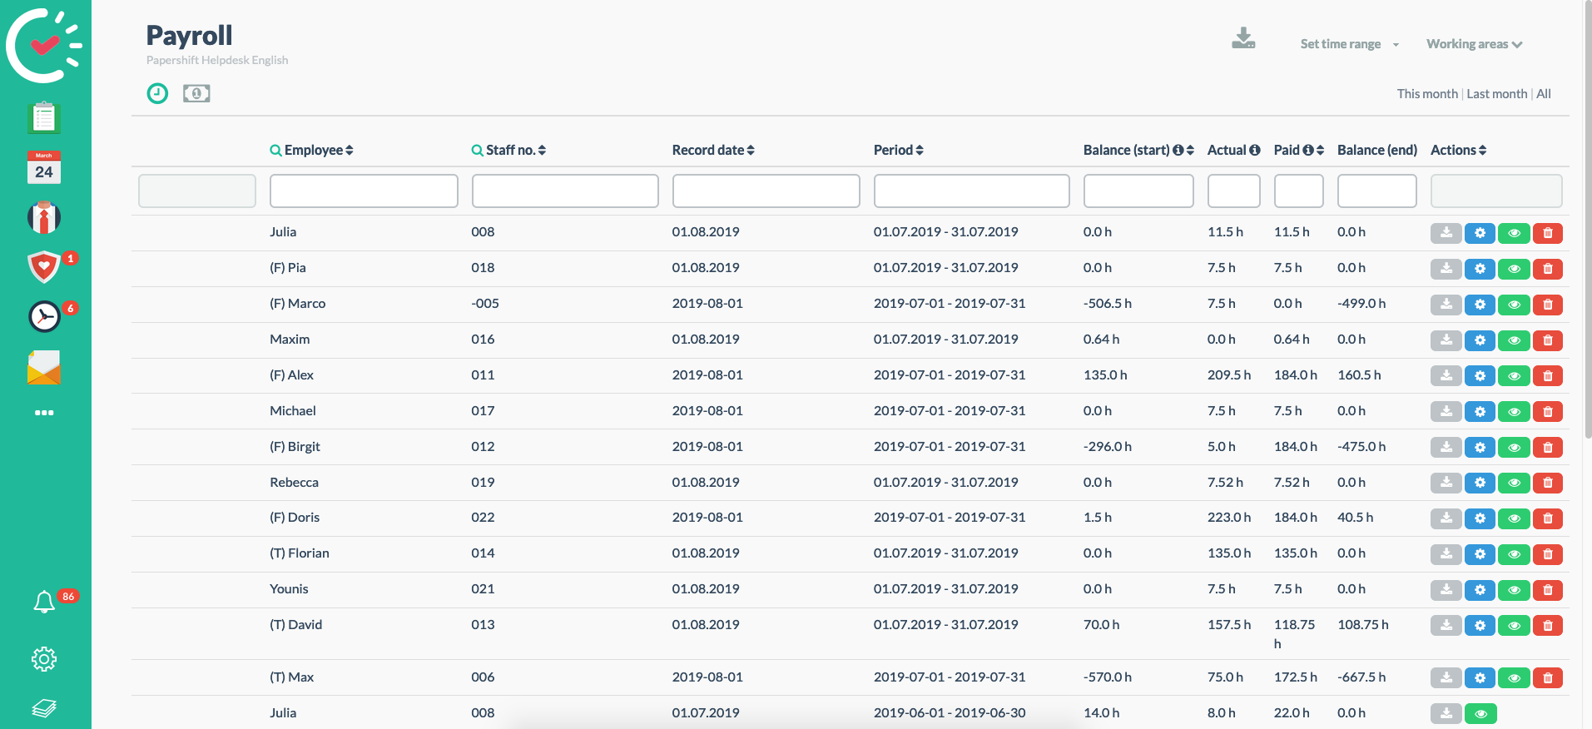
Task: Open the envelope messages icon
Action: click(44, 367)
